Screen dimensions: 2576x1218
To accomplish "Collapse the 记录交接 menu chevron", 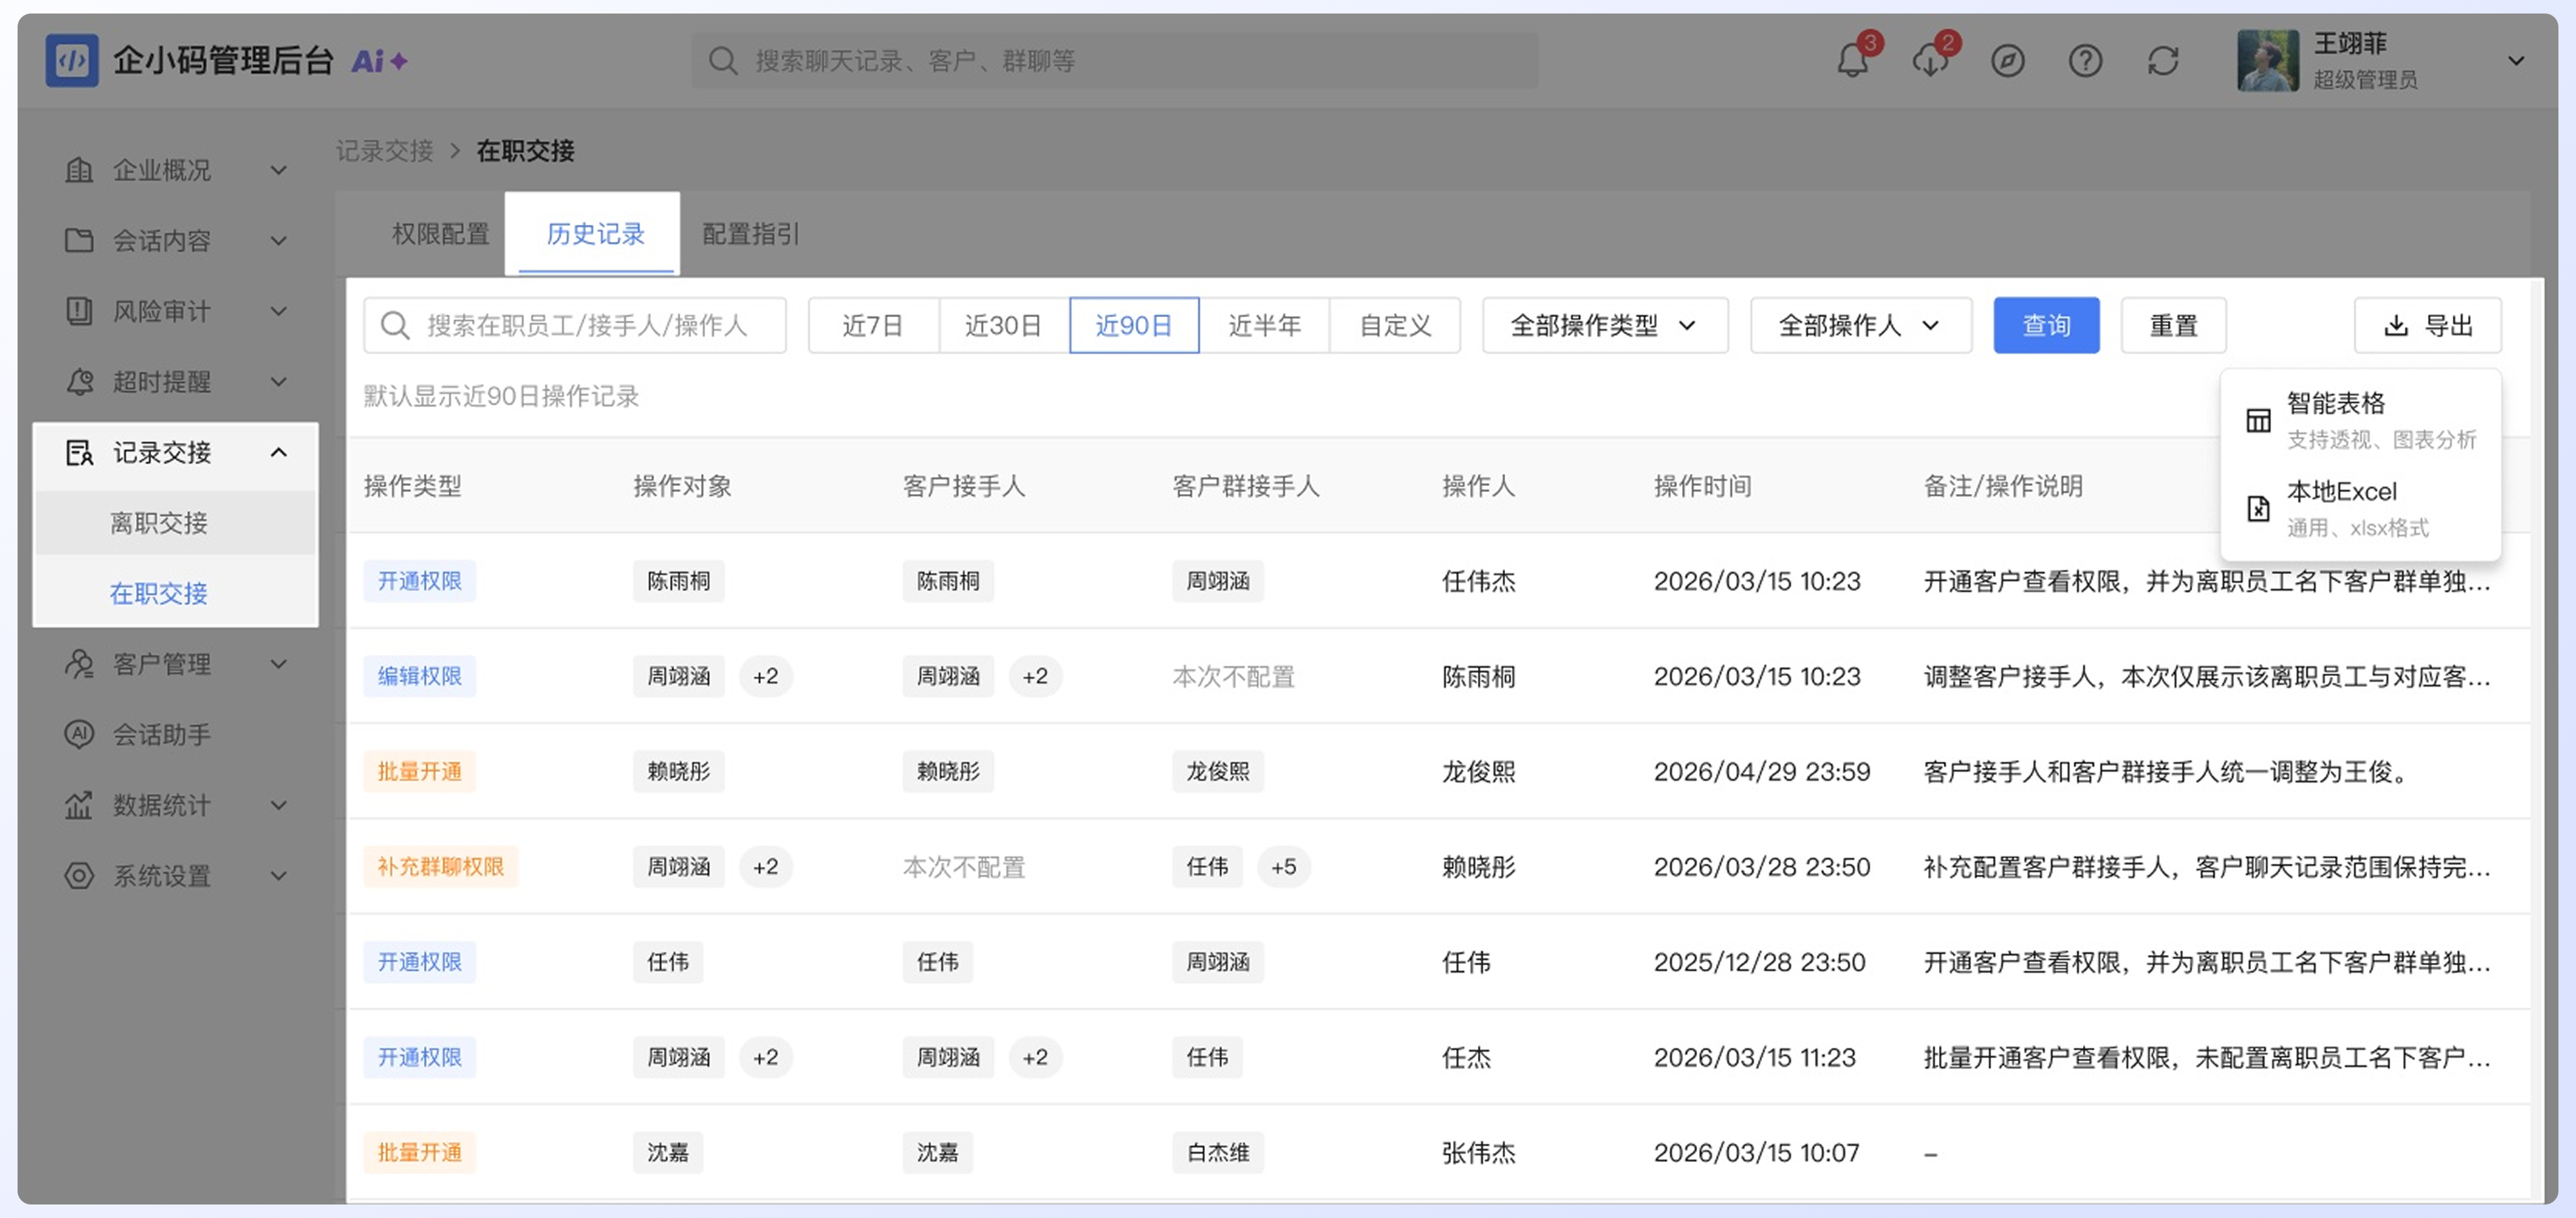I will click(x=279, y=453).
